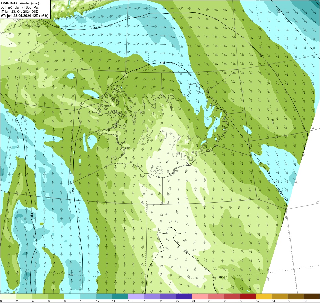Select the deep indigo swatch between 22 and 24
Image resolution: width=320 pixels, height=303 pixels.
click(184, 297)
